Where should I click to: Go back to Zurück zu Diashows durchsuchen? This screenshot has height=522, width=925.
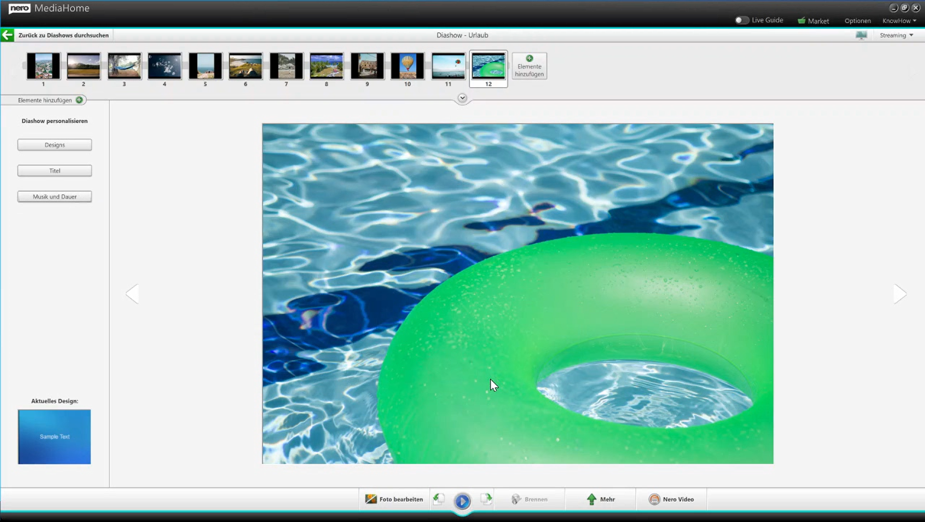point(63,35)
